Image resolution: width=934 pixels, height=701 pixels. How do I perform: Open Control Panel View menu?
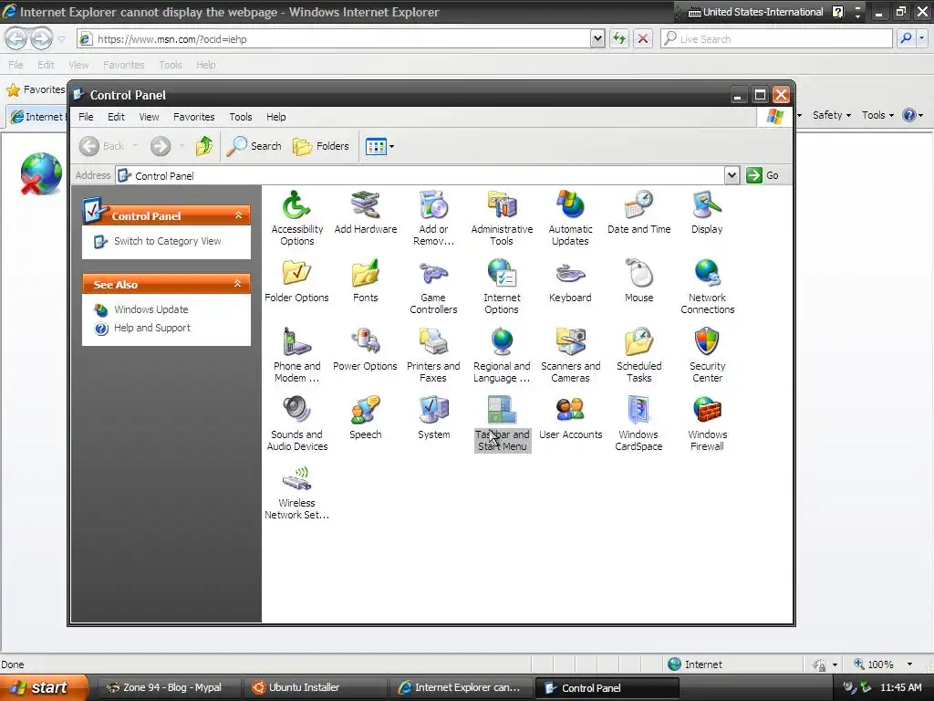click(149, 117)
